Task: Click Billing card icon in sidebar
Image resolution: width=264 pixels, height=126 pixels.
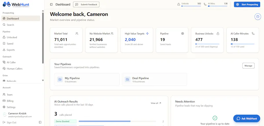Action: (x=4, y=101)
